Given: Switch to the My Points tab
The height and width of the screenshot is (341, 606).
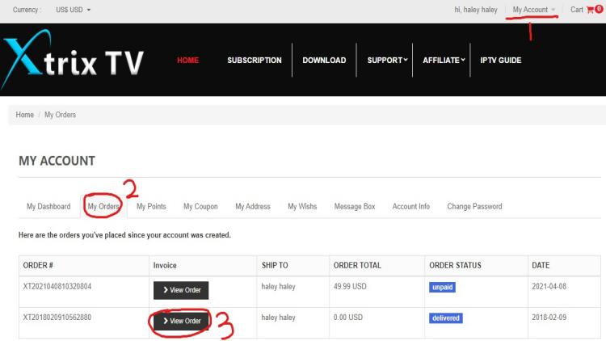Looking at the screenshot, I should click(x=151, y=206).
